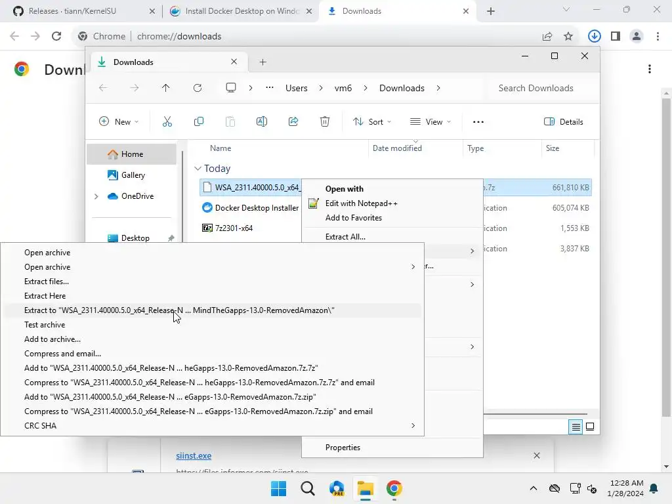Toggle Chrome side panel icon
672x504 pixels.
(x=616, y=36)
